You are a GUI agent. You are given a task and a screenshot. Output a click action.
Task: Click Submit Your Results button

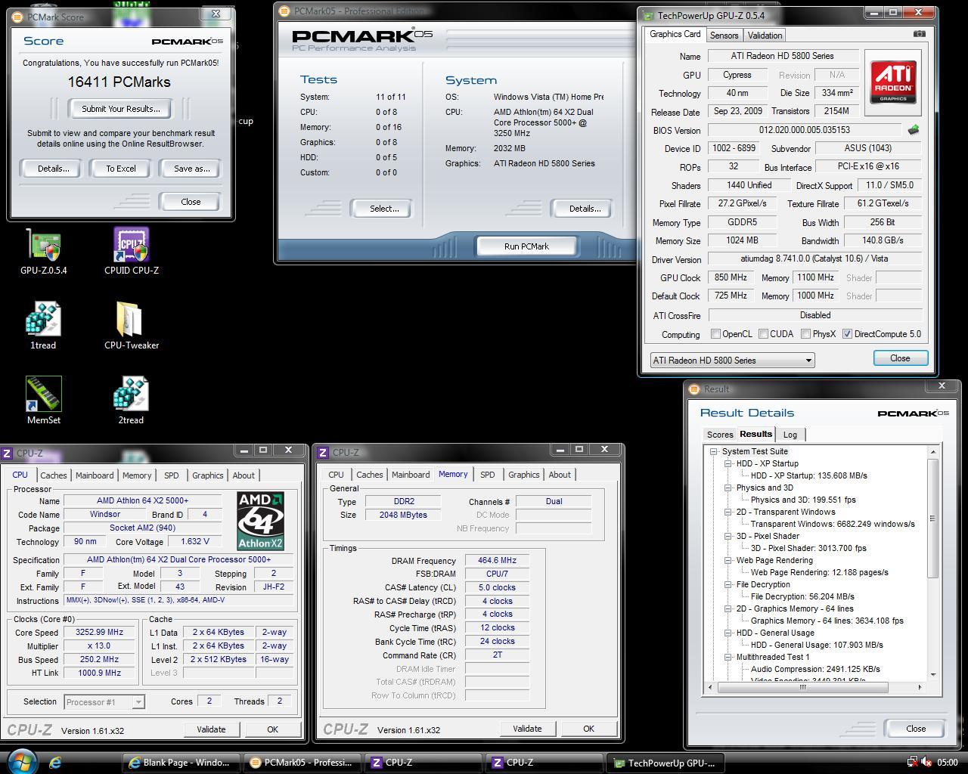(x=120, y=109)
